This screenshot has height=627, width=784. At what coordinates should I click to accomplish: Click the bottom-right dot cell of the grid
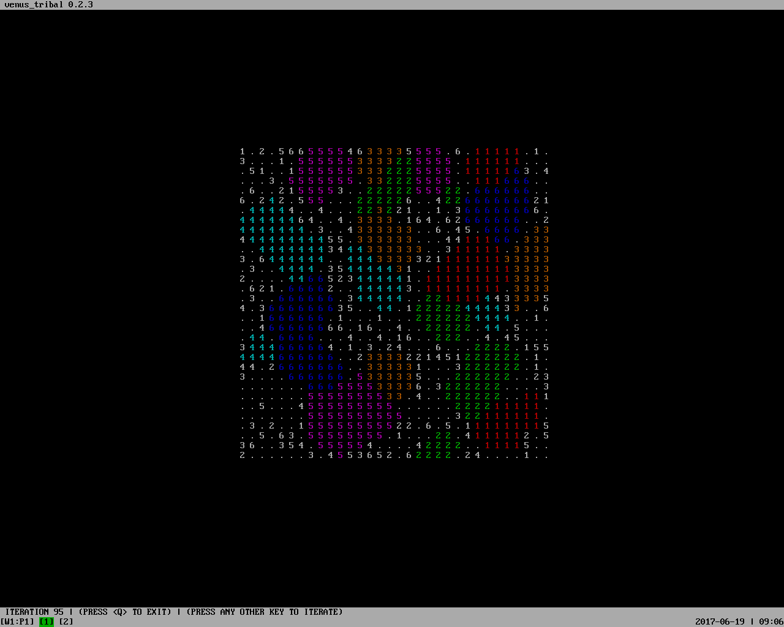click(546, 455)
